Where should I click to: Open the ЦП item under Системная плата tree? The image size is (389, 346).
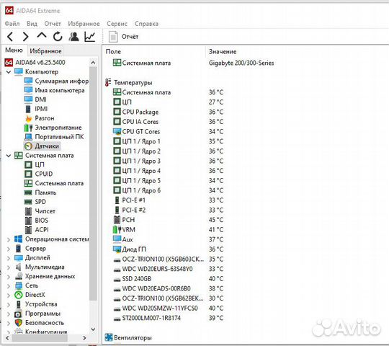click(x=35, y=165)
